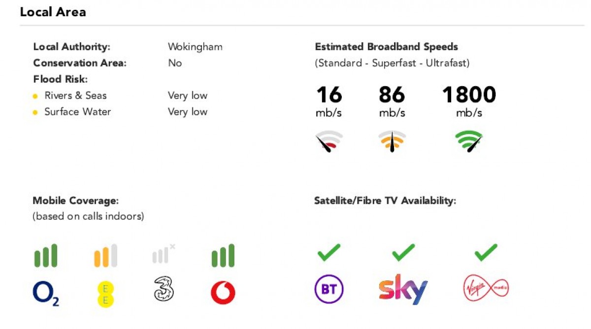Click the Wokingham local authority value

pyautogui.click(x=195, y=47)
